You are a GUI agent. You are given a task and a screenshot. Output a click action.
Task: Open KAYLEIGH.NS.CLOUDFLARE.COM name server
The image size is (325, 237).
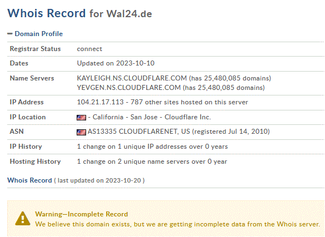[x=132, y=78]
